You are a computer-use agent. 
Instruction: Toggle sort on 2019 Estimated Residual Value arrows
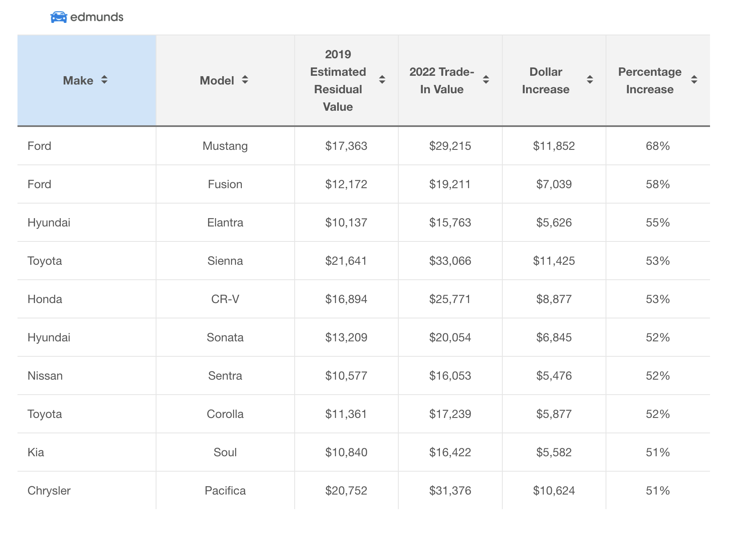click(x=382, y=80)
